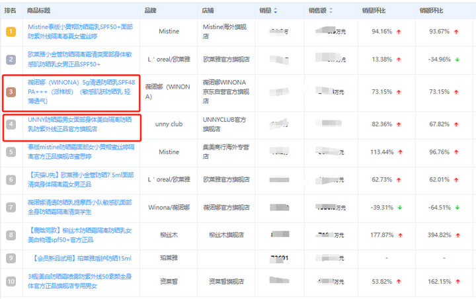Viewport: 476px width, 299px height.
Task: Select brand cell unny club
Action: click(169, 124)
